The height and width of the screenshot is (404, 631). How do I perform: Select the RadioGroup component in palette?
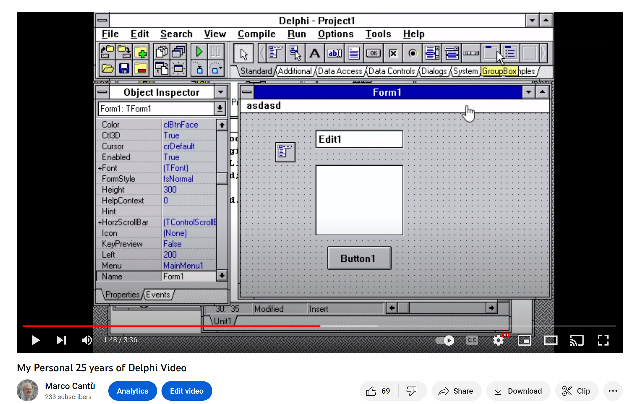tap(510, 53)
